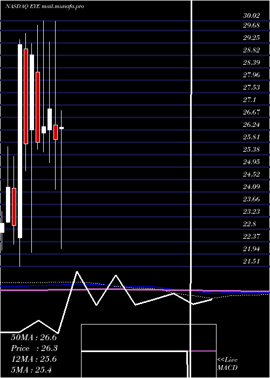Viewport: 270px width, 378px height.
Task: Click the 29.68 price label
Action: point(252,25)
